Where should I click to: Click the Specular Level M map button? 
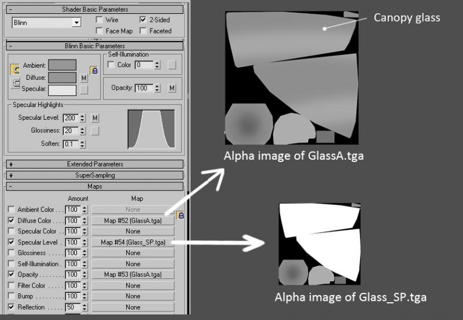tap(95, 118)
